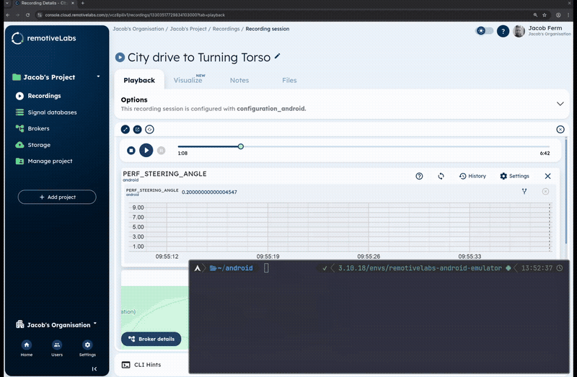Open the browser profile icon
Image resolution: width=577 pixels, height=377 pixels.
tap(558, 15)
